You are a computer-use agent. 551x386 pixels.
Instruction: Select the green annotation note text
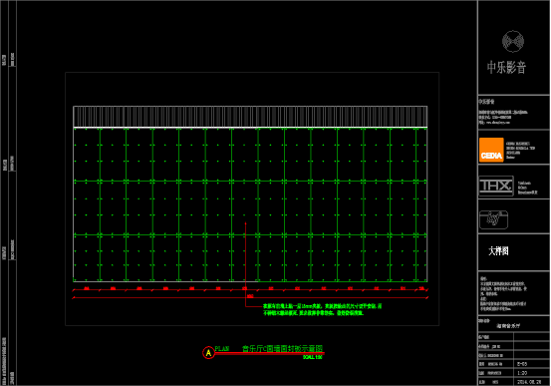click(x=322, y=309)
